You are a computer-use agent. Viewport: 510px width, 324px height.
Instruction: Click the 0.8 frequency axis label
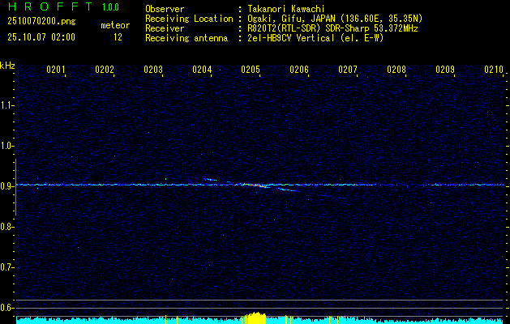click(6, 227)
